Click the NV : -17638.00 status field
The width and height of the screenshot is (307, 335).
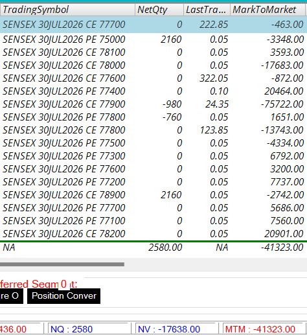coord(177,329)
